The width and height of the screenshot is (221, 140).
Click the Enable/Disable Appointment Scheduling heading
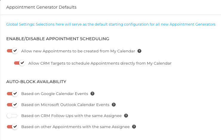pyautogui.click(x=58, y=39)
